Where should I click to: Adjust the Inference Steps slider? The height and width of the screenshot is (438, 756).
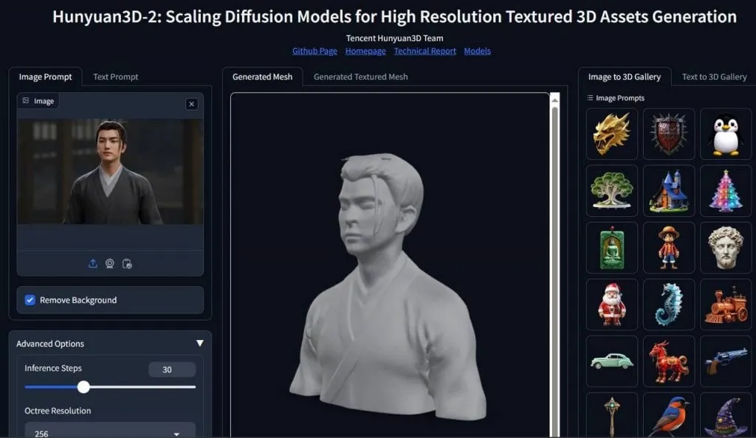(x=83, y=386)
